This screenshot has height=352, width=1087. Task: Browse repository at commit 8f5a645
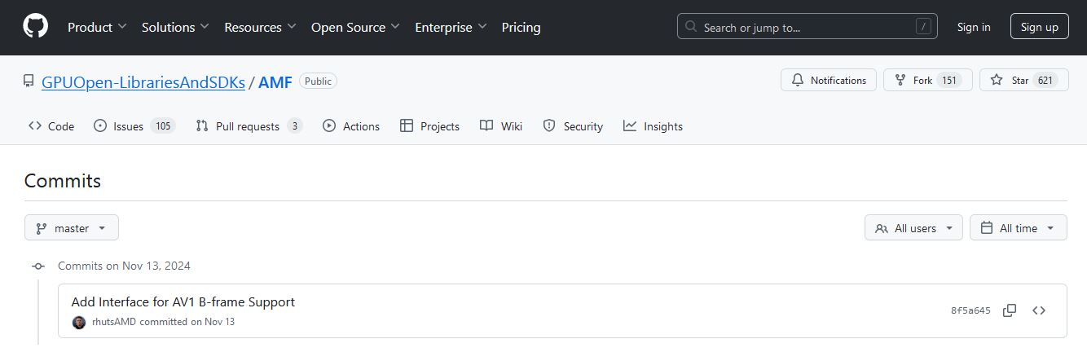tap(1039, 310)
